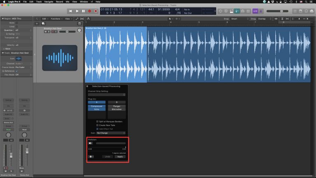Viewport: 316px width, 178px height.
Task: Click the Duplicate Track icon
Action: tap(43, 23)
